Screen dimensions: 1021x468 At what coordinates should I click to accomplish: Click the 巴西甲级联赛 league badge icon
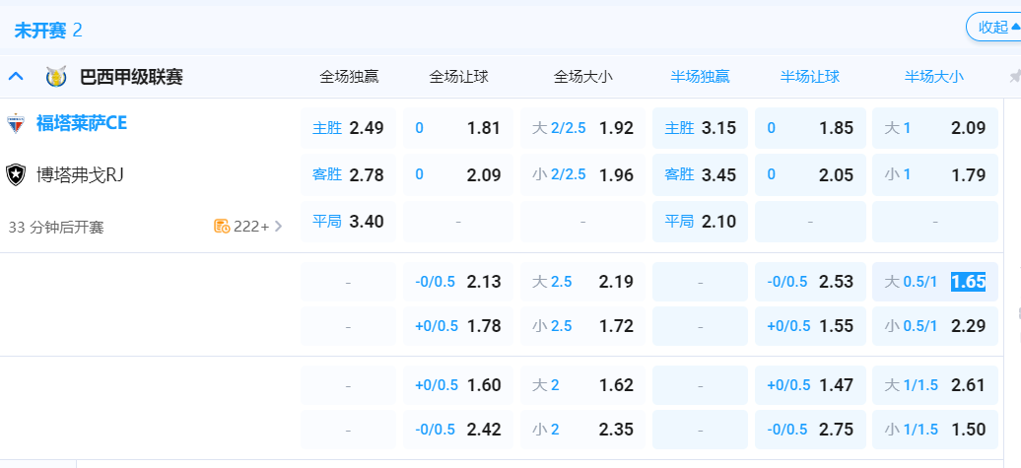(55, 76)
